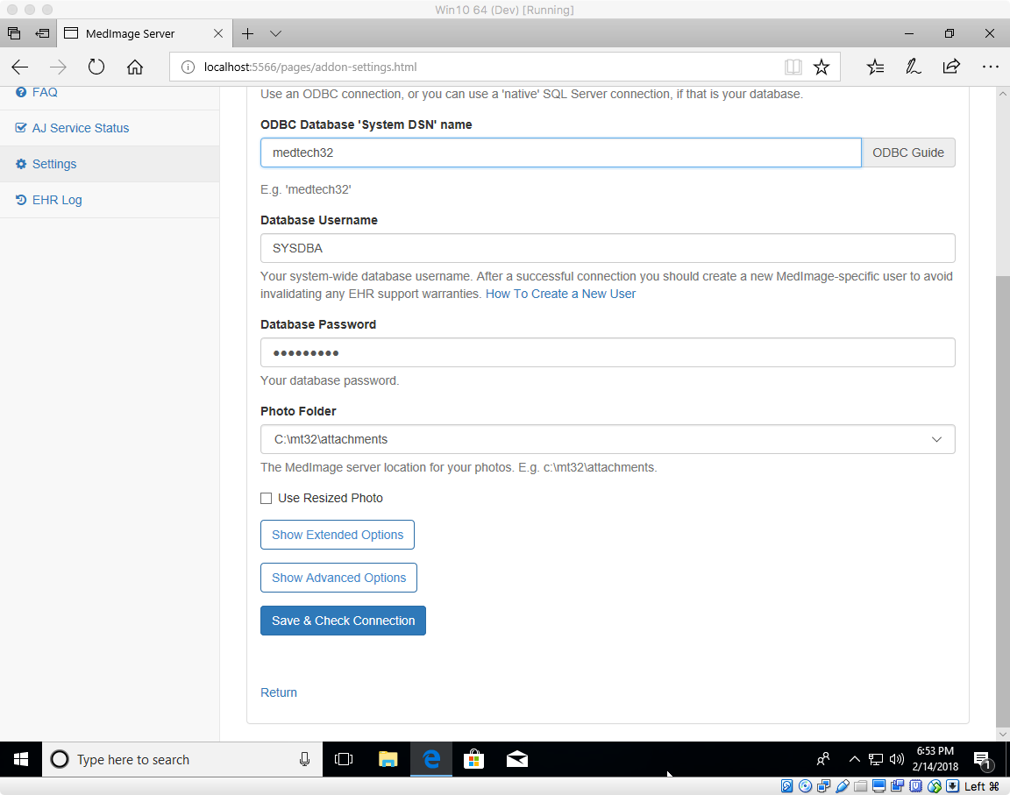The image size is (1010, 795).
Task: Edit the Database Username field
Action: (x=608, y=248)
